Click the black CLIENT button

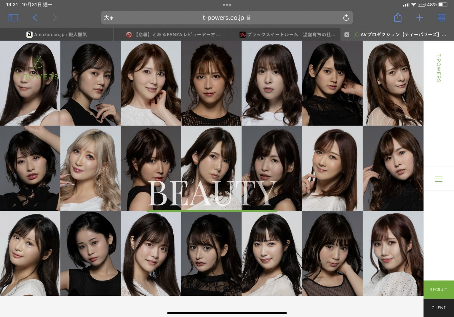[438, 308]
